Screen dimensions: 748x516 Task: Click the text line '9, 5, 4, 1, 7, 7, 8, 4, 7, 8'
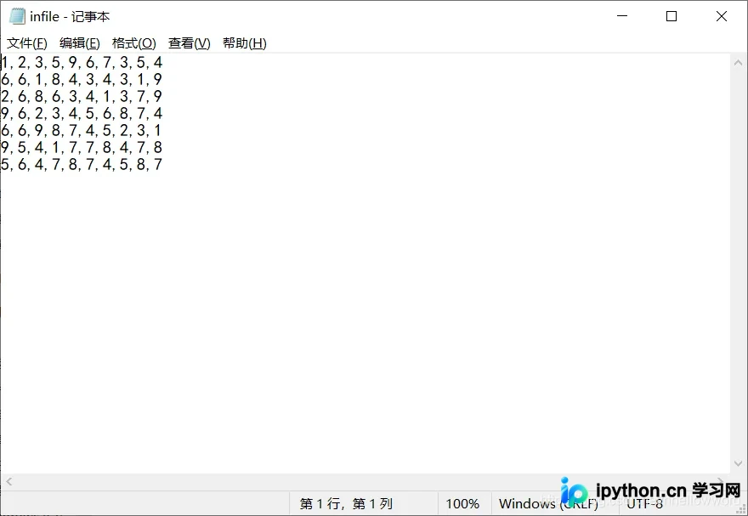click(x=82, y=147)
